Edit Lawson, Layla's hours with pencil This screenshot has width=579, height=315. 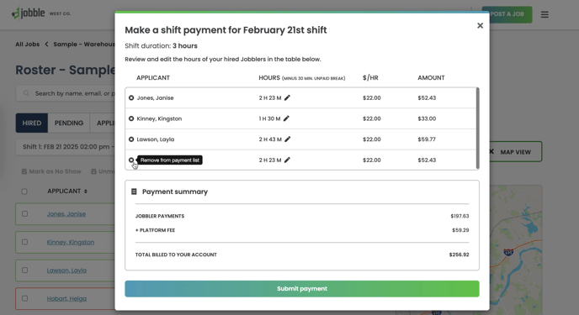point(288,139)
